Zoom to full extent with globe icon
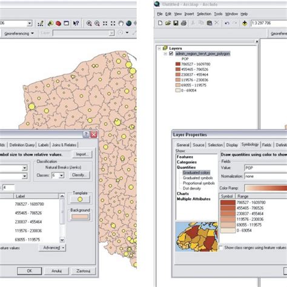 click(128, 24)
